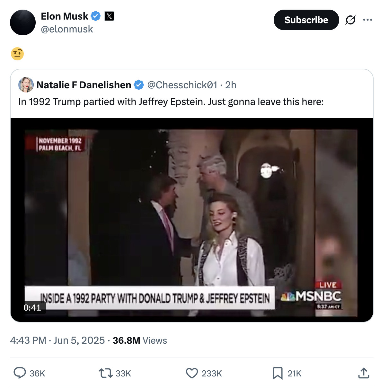
Task: Click the Grok slash-circle icon
Action: (350, 20)
